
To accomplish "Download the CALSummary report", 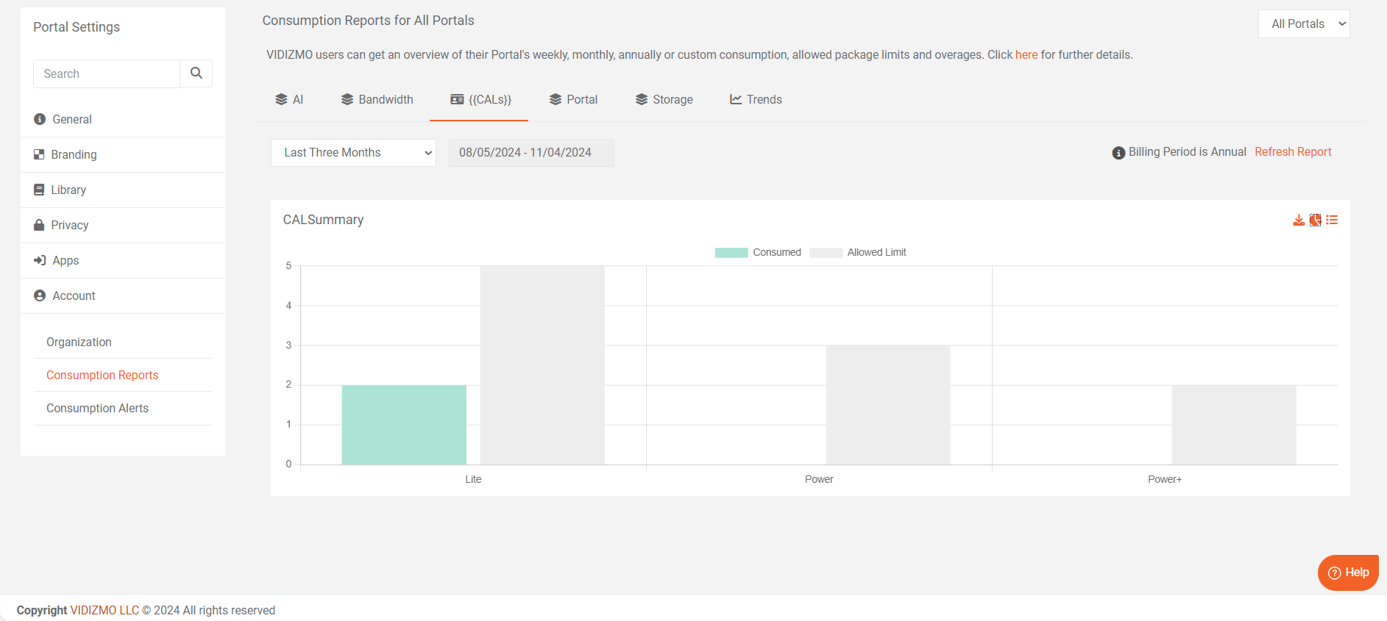I will click(x=1299, y=220).
